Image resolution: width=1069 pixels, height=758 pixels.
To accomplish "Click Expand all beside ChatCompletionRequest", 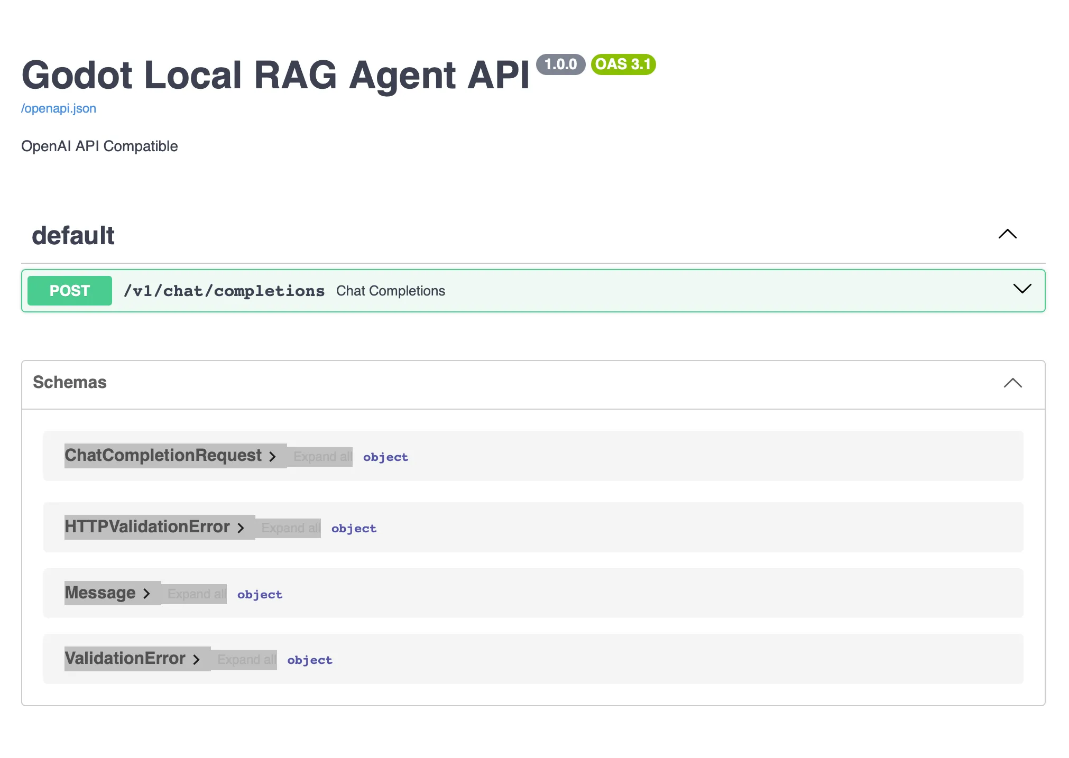I will pos(322,457).
